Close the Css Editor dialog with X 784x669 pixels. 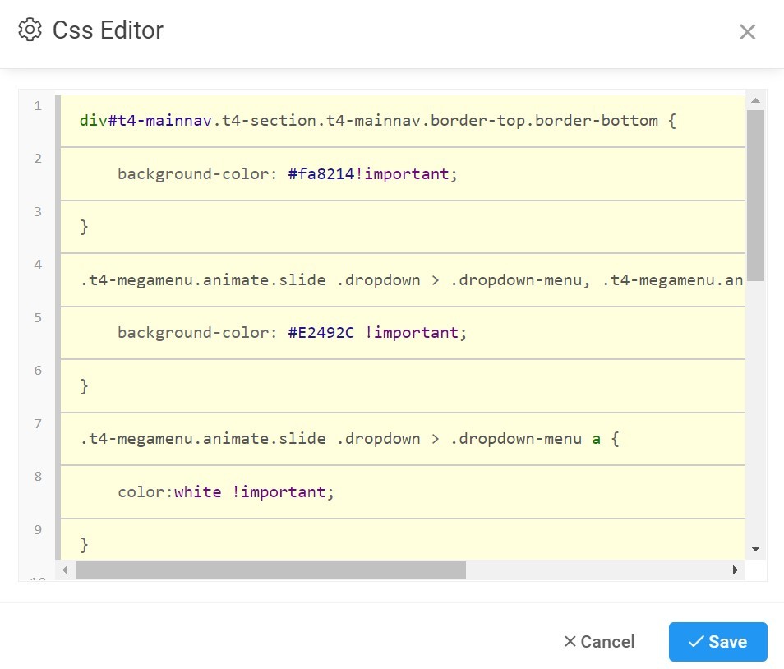(747, 32)
